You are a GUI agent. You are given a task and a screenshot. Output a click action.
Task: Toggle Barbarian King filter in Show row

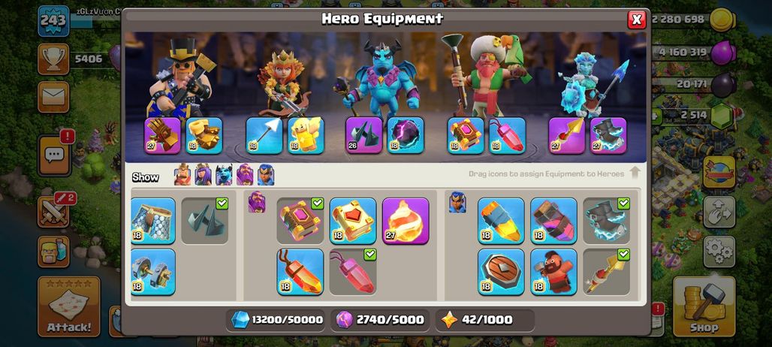coord(182,175)
